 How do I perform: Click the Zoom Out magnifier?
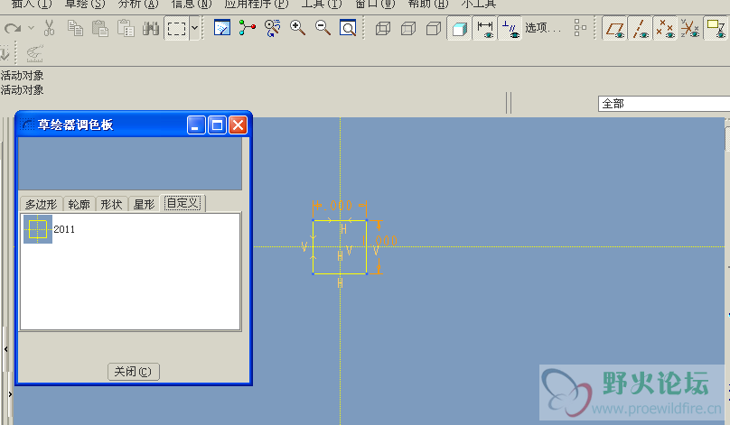pyautogui.click(x=323, y=28)
